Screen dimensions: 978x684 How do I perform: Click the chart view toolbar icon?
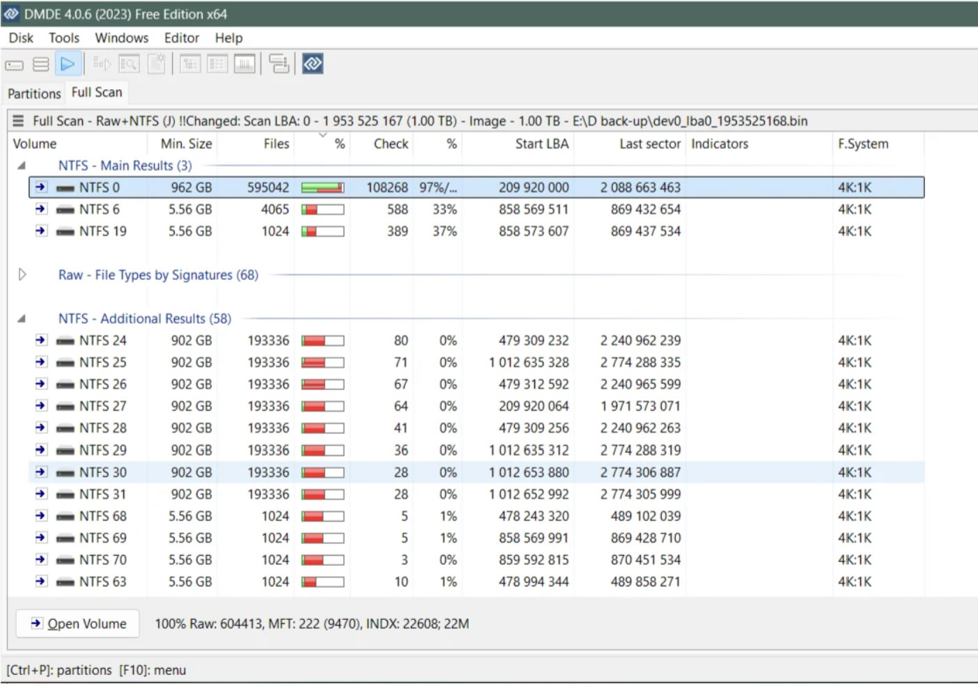244,64
